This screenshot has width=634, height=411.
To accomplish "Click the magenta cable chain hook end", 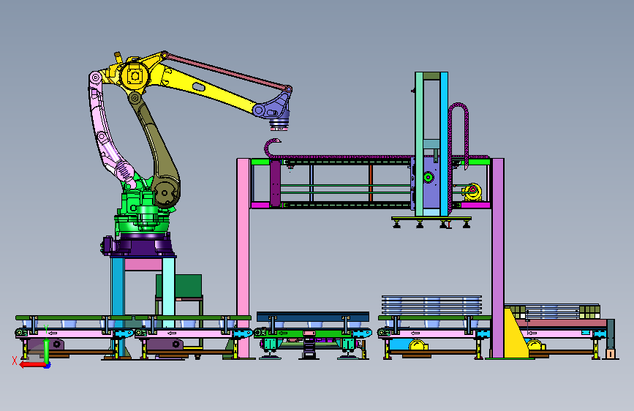I will (x=272, y=147).
